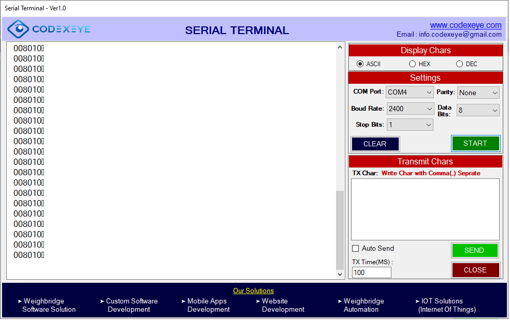Expand the Parity dropdown list
This screenshot has width=510, height=320.
pyautogui.click(x=478, y=93)
